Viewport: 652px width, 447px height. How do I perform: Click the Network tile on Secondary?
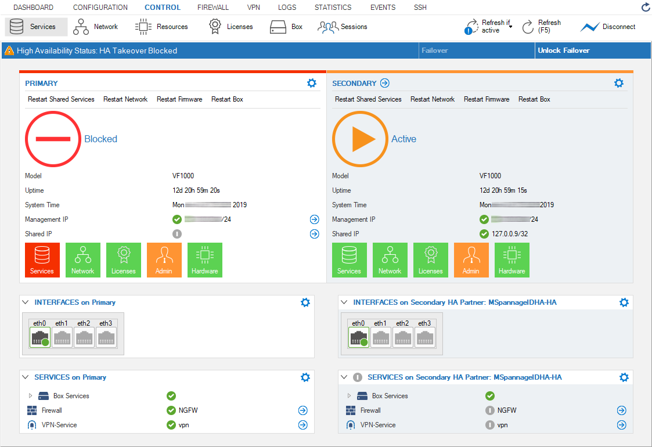tap(390, 260)
